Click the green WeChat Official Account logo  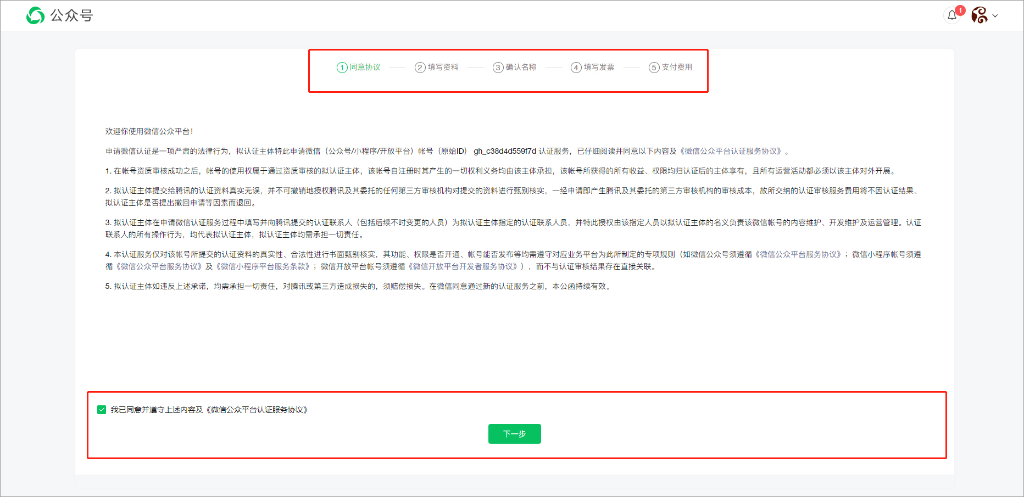(x=35, y=15)
